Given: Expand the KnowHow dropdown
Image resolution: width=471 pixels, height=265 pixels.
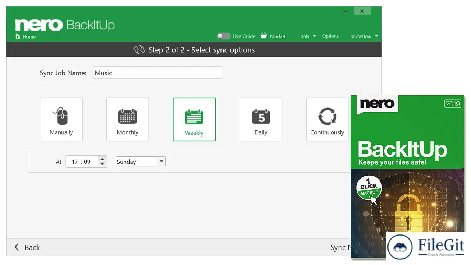Looking at the screenshot, I should 364,36.
